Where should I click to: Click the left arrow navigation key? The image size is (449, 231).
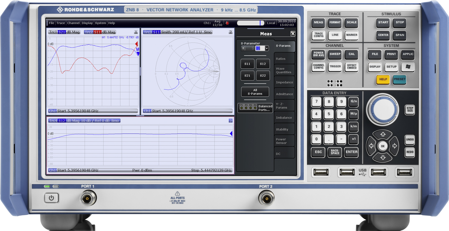pyautogui.click(x=371, y=146)
